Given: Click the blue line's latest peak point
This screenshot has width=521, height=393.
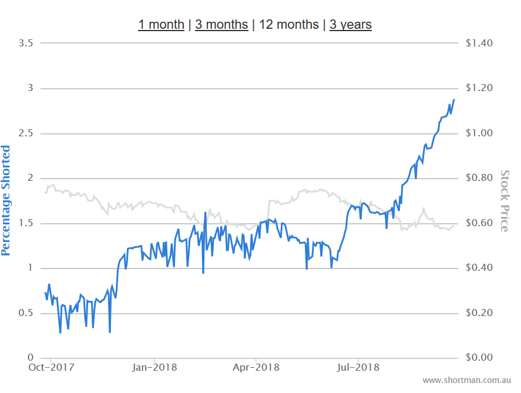Looking at the screenshot, I should (454, 100).
